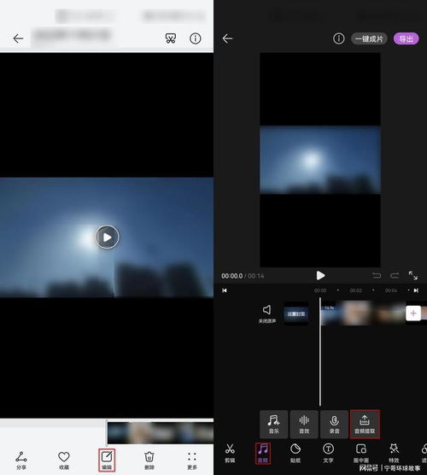Image resolution: width=427 pixels, height=475 pixels.
Task: Select the video clip on the timeline
Action: point(363,314)
